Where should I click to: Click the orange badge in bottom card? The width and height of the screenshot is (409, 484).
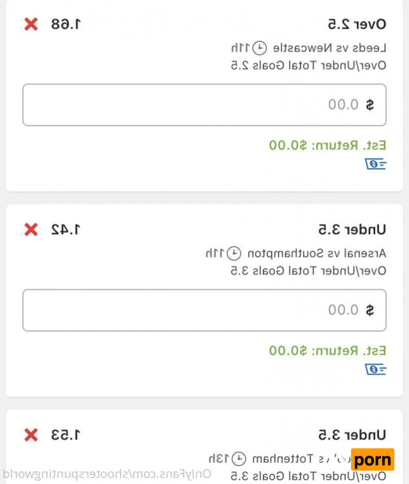click(x=372, y=460)
